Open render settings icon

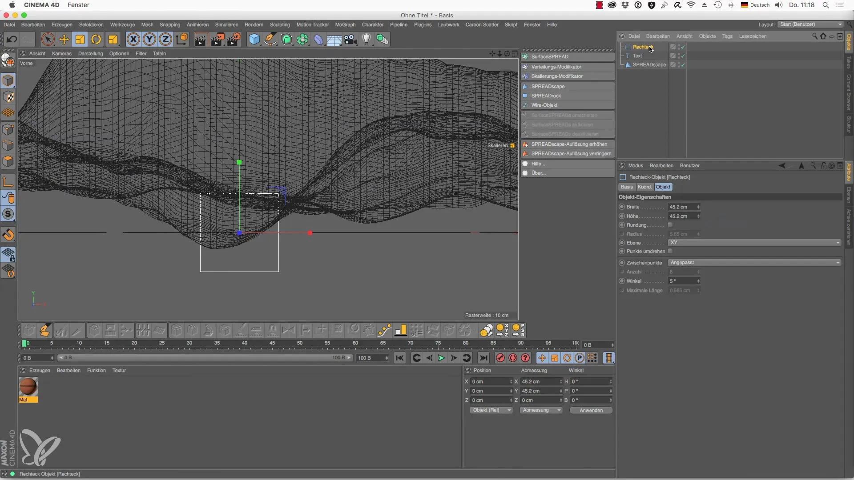234,40
